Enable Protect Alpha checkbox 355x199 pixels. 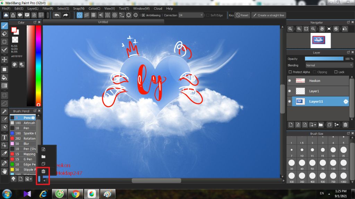coord(290,72)
